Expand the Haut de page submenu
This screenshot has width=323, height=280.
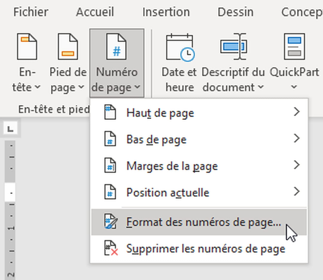click(297, 112)
